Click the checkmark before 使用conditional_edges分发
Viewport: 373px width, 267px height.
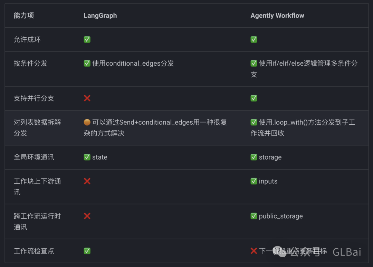click(87, 64)
